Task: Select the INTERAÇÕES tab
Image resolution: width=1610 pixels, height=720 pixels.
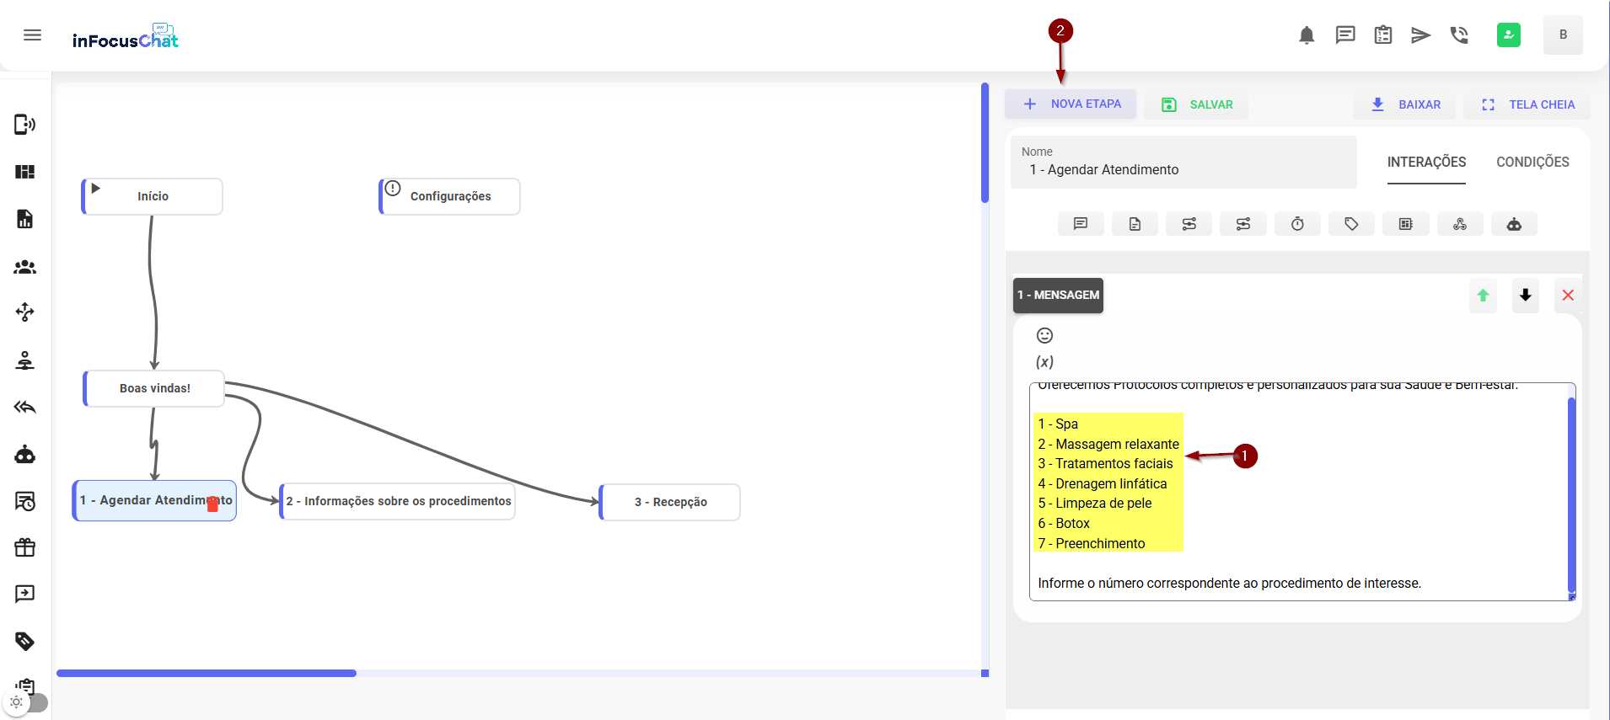Action: point(1426,162)
